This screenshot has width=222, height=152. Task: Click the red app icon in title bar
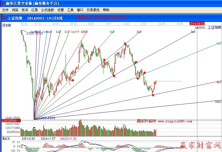pyautogui.click(x=3, y=4)
